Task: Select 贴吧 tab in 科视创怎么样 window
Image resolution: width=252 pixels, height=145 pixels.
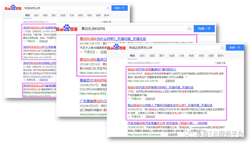Action: 81,15
